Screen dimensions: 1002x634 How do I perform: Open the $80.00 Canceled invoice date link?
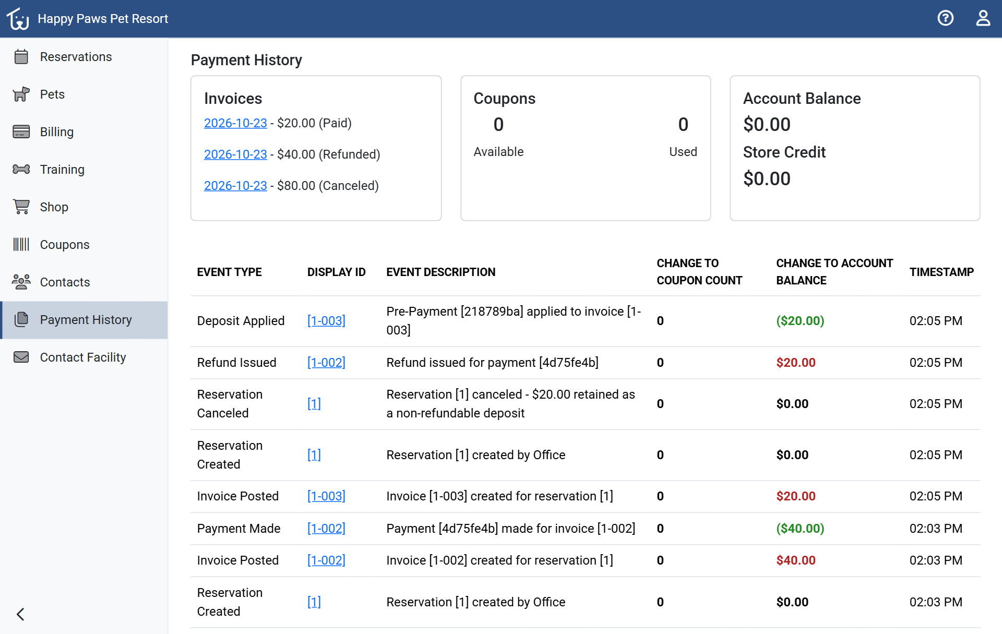tap(235, 186)
